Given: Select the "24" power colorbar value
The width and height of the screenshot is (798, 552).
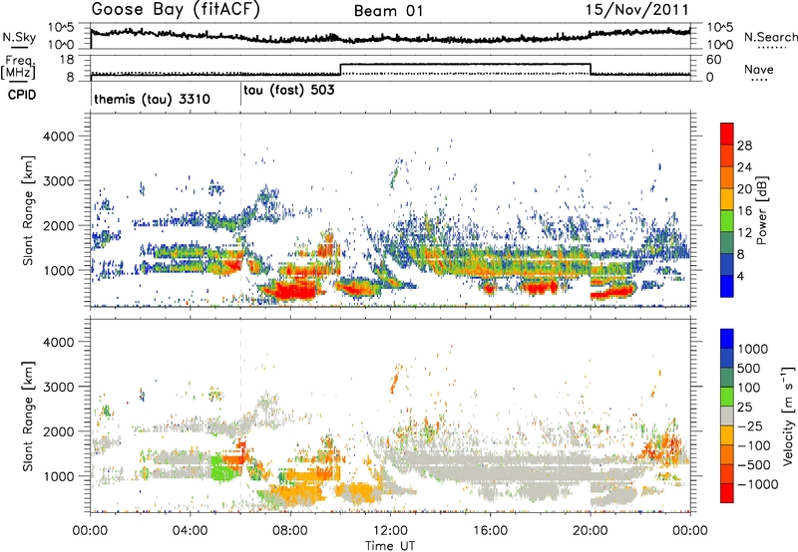Looking at the screenshot, I should coord(744,167).
